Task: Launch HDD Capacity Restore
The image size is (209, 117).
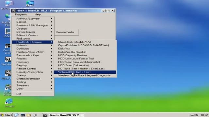Action: 85,55
